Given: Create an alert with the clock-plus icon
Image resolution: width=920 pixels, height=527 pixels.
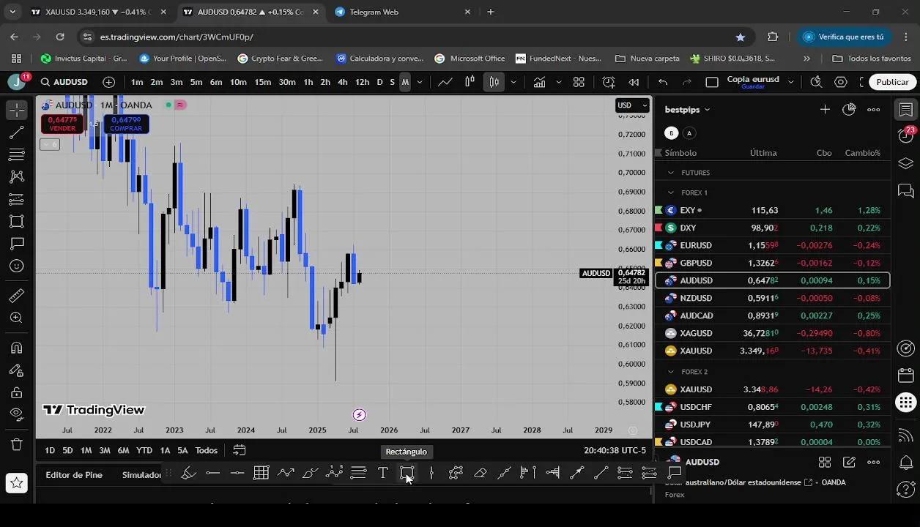Looking at the screenshot, I should pos(609,82).
